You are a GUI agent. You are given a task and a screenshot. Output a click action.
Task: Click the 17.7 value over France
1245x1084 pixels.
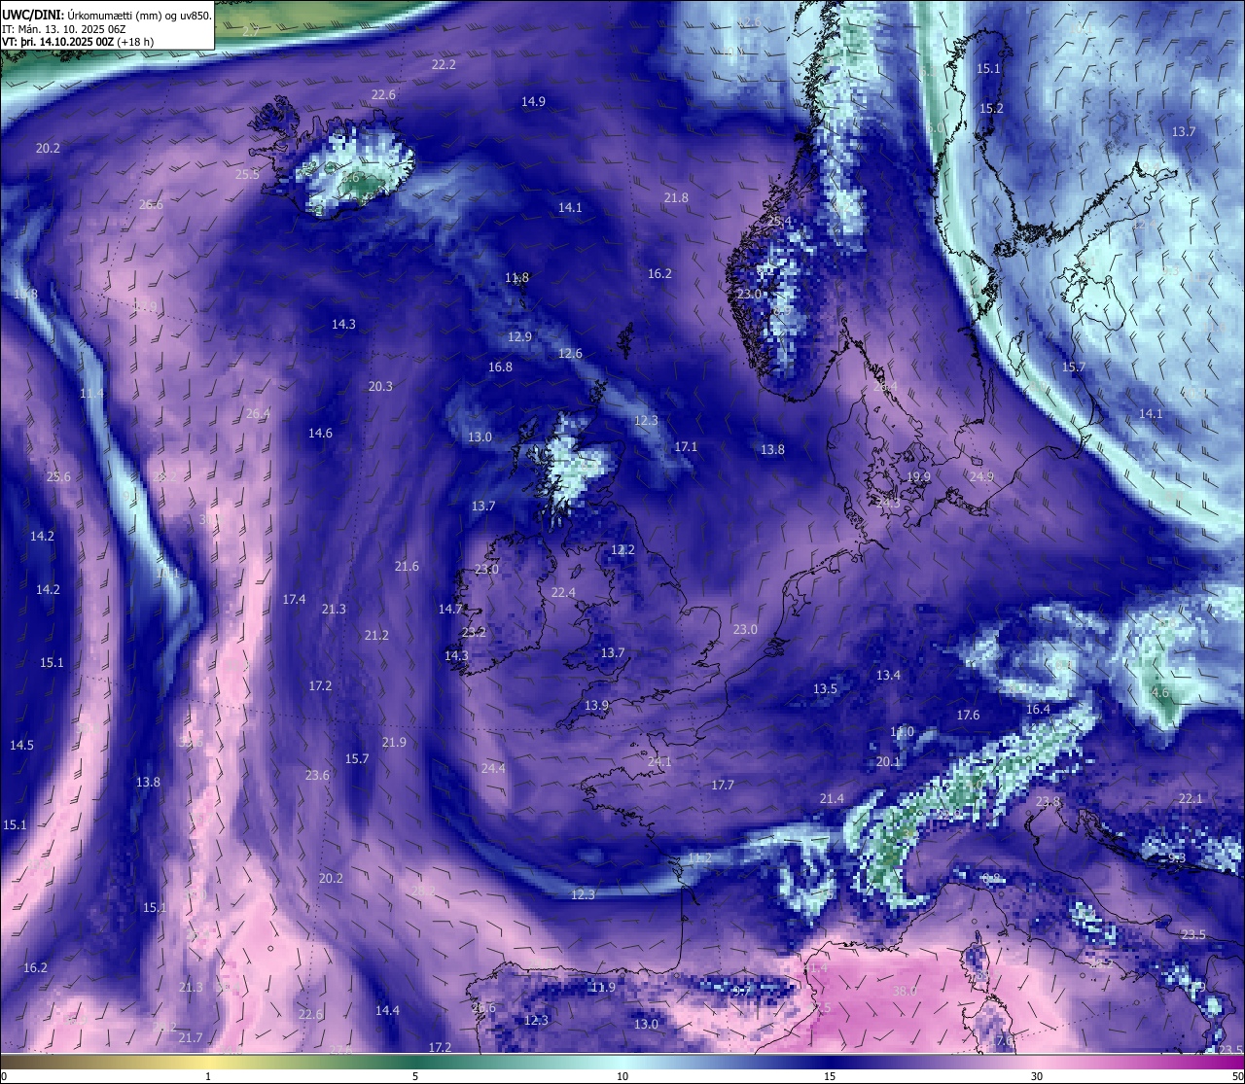click(723, 786)
